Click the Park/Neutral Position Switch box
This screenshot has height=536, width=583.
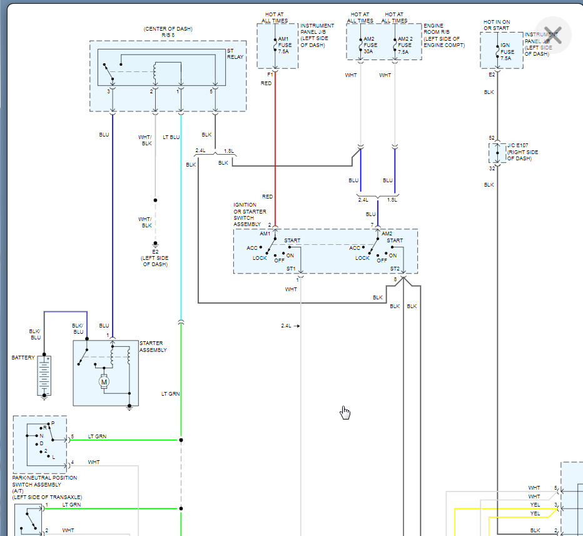pyautogui.click(x=40, y=445)
